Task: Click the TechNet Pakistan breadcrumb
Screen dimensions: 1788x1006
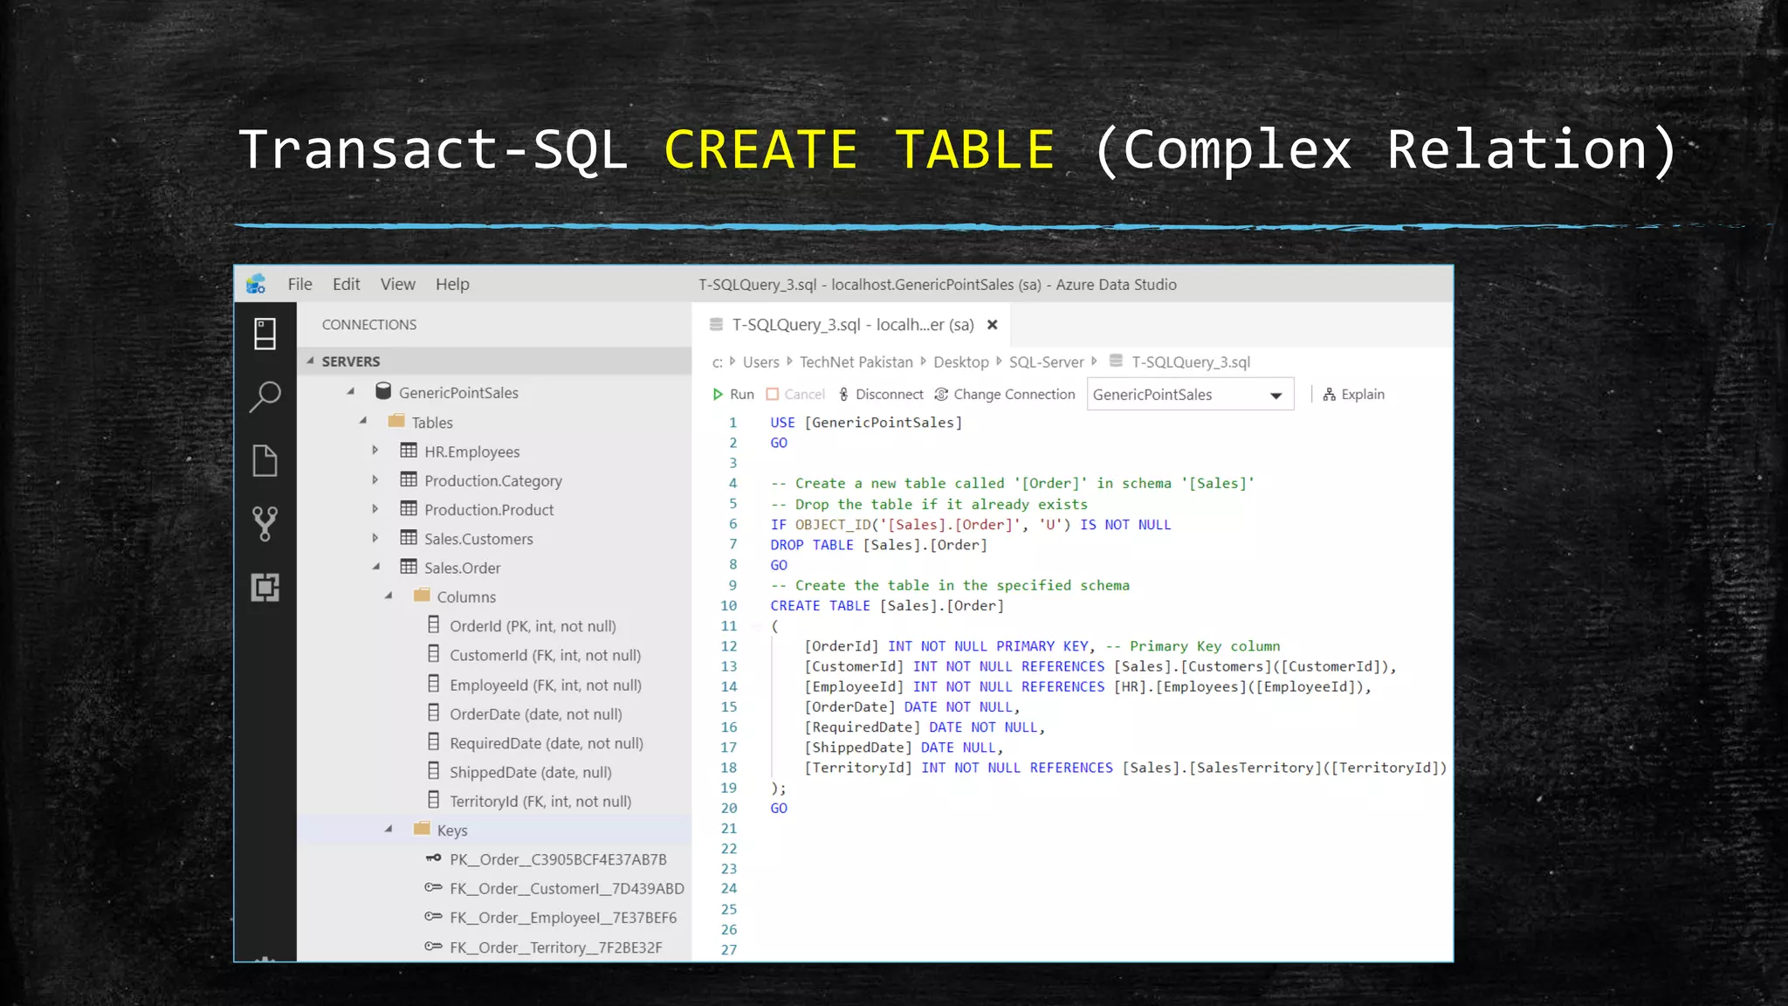Action: click(856, 362)
